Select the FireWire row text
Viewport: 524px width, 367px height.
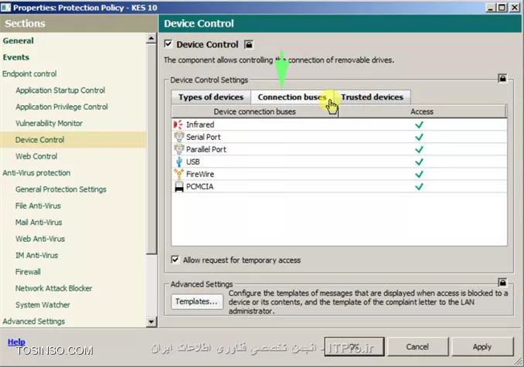coord(200,174)
